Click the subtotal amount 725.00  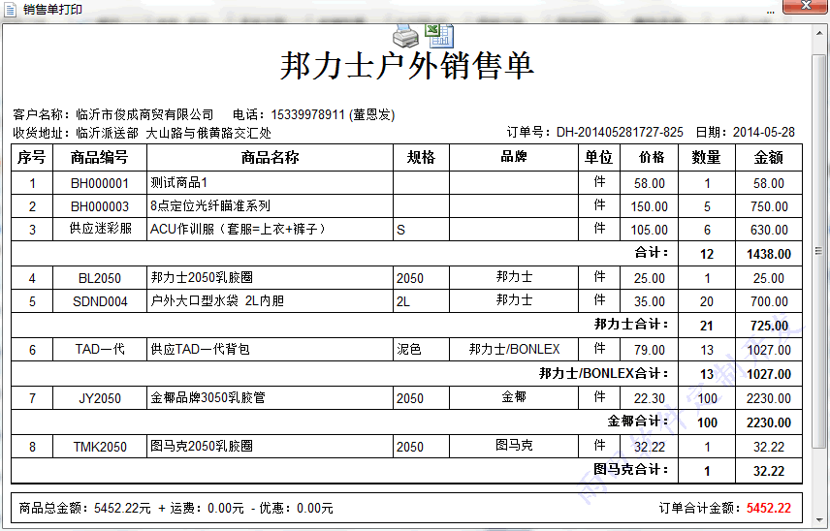769,326
